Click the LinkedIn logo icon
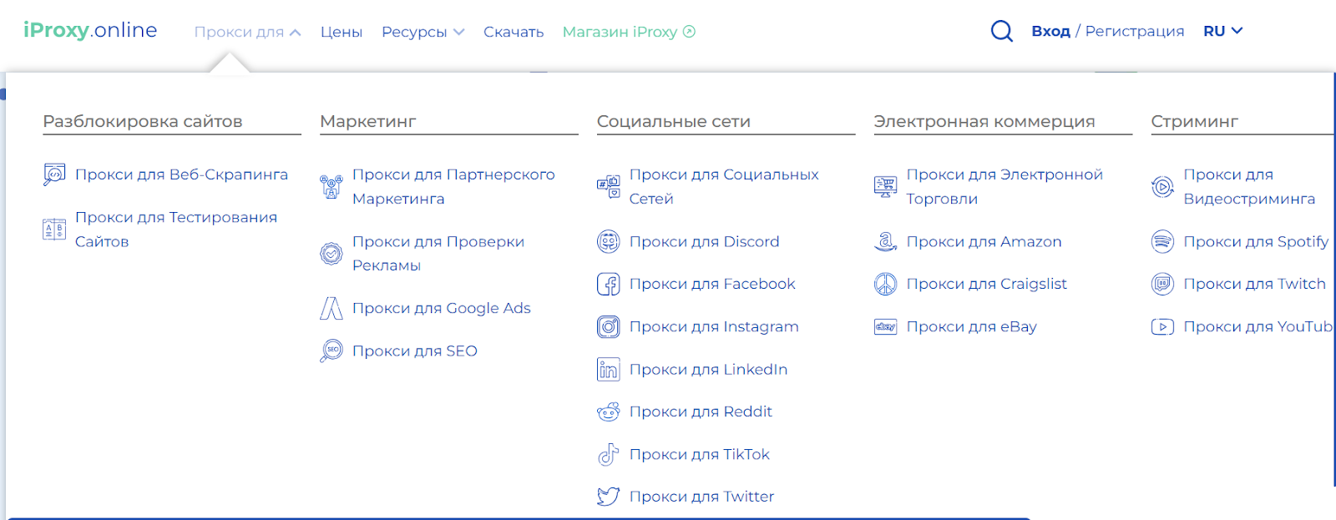Viewport: 1336px width, 520px height. coord(608,370)
